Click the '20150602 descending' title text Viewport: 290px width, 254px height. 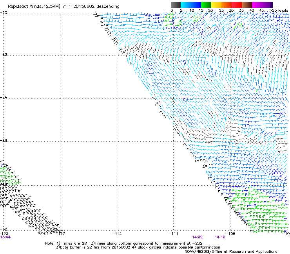coord(96,7)
